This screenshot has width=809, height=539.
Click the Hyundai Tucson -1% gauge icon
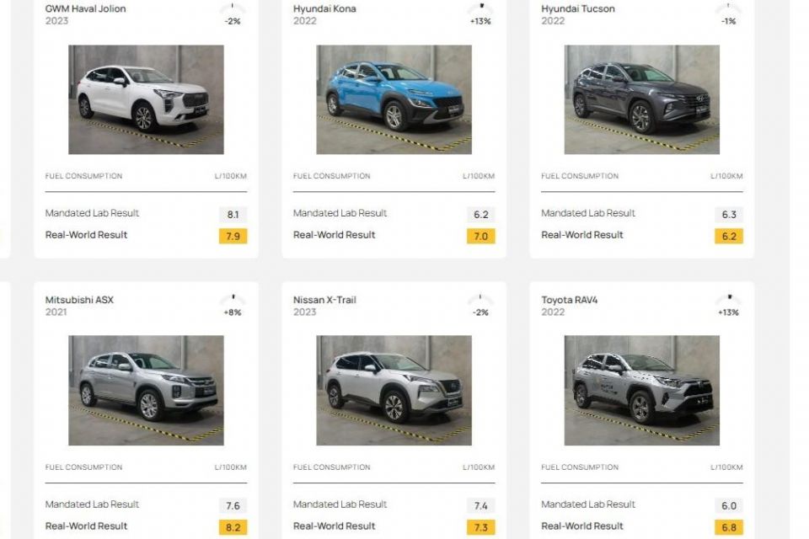(728, 8)
